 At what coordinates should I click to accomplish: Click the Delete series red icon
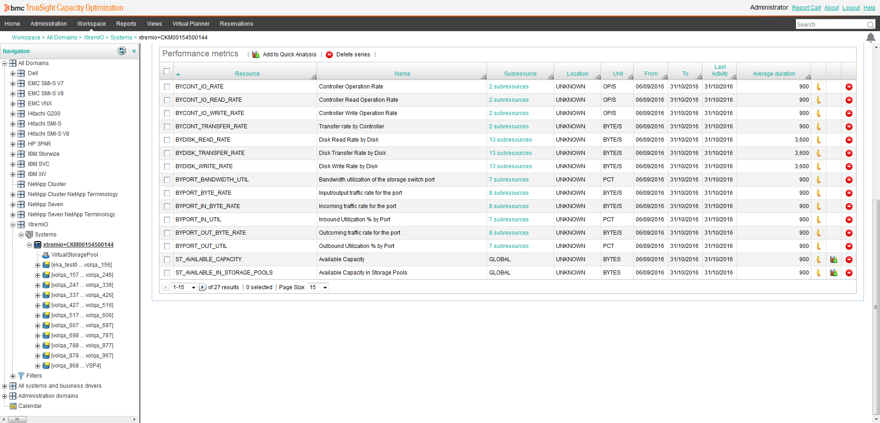(329, 55)
